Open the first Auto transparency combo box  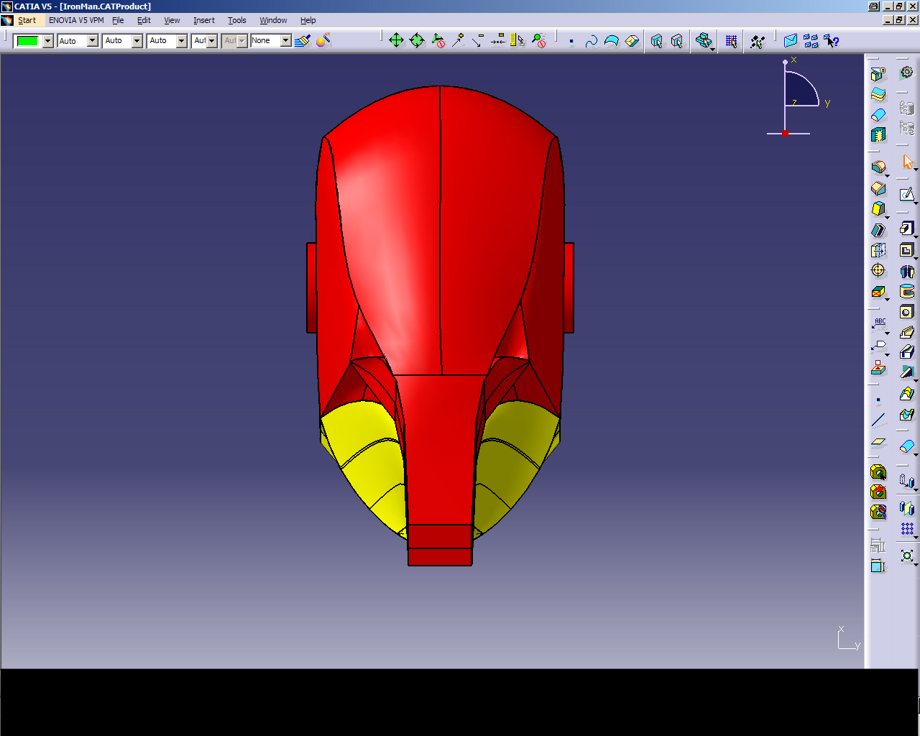pyautogui.click(x=78, y=41)
